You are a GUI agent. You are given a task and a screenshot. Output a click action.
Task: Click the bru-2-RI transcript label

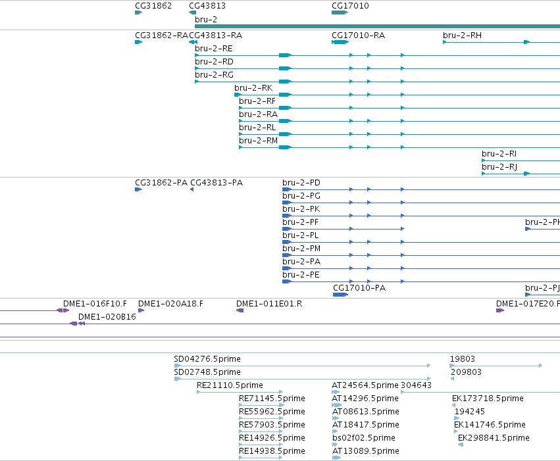click(499, 154)
